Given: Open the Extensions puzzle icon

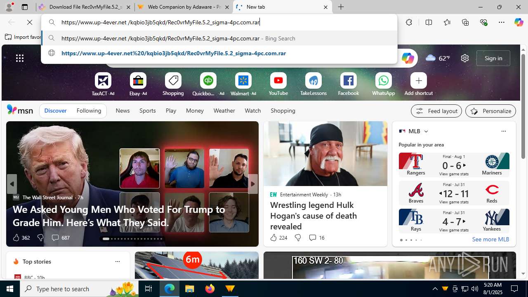Looking at the screenshot, I should pos(409,22).
